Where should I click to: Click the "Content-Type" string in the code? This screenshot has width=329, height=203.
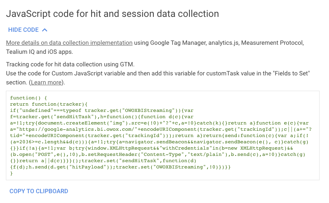[162, 154]
